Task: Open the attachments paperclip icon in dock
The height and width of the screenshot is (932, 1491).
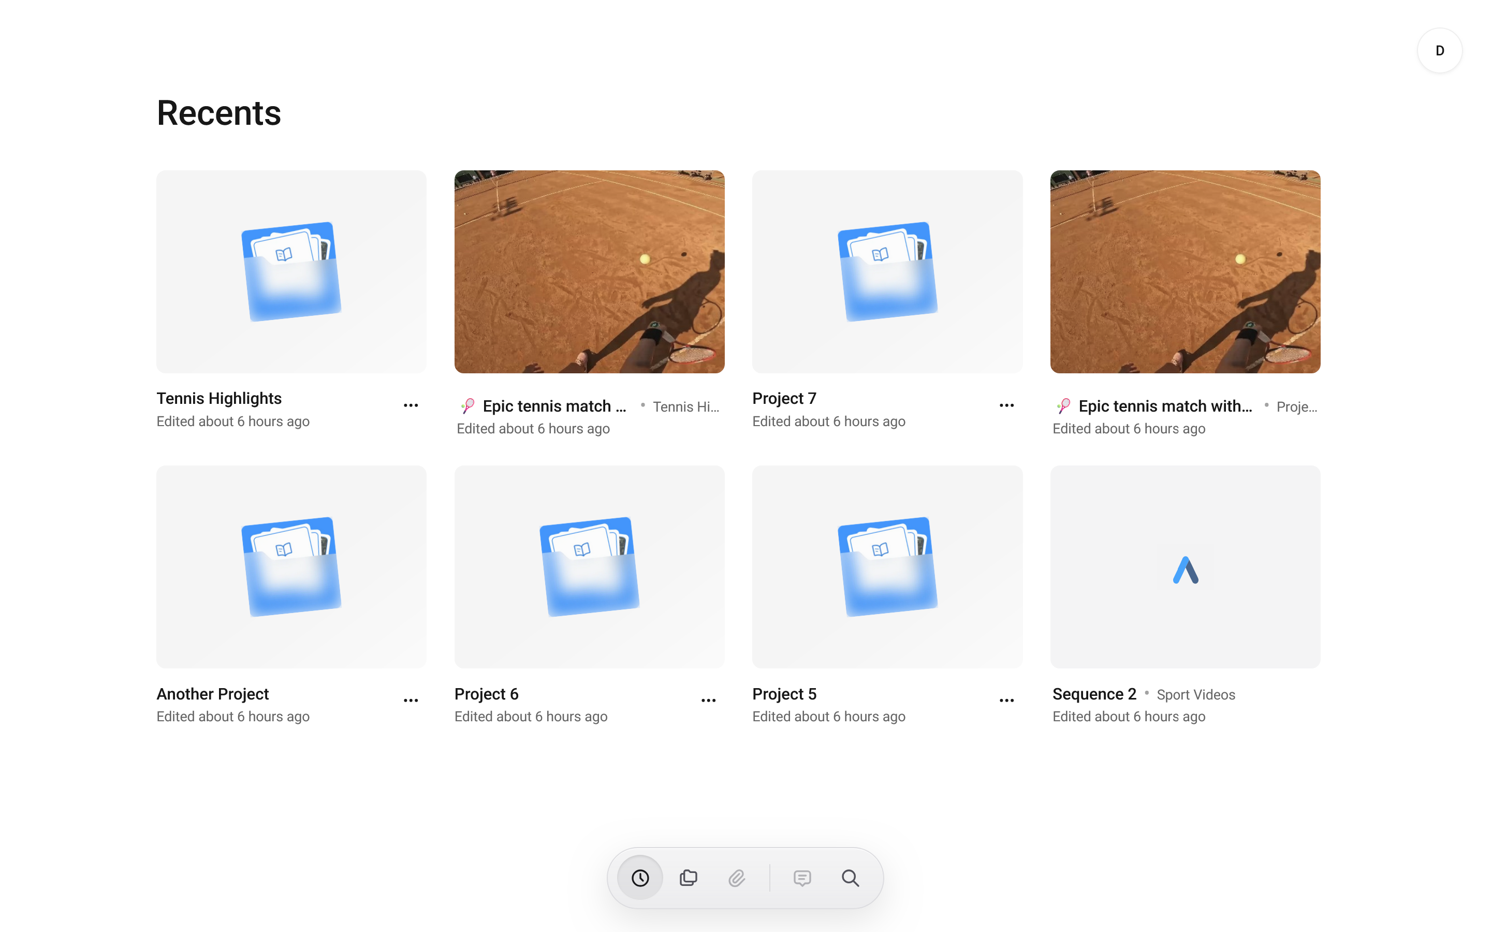Action: (737, 878)
